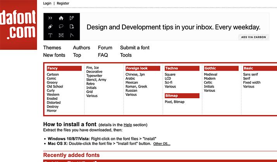This screenshot has height=162, width=277.
Task: Click the Design and Development tips ad text
Action: coord(174,27)
